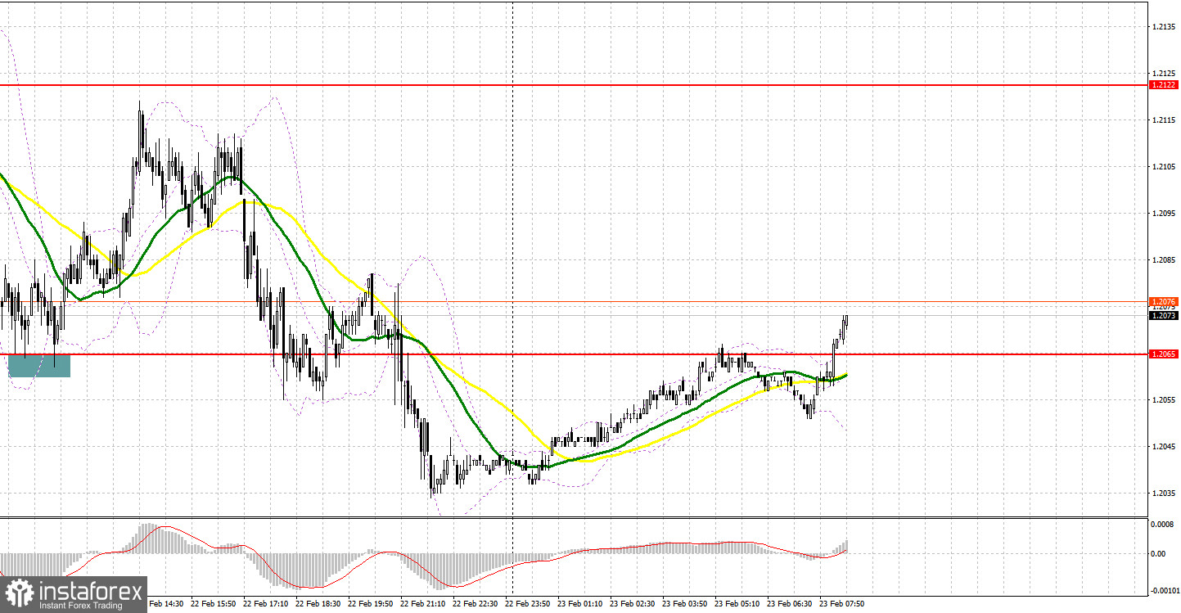Click the 23 Feb 05:10 time label
Viewport: 1181px width, 613px height.
pos(738,604)
